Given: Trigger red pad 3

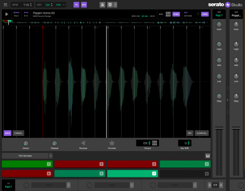Looking at the screenshot, I should 132,164.
